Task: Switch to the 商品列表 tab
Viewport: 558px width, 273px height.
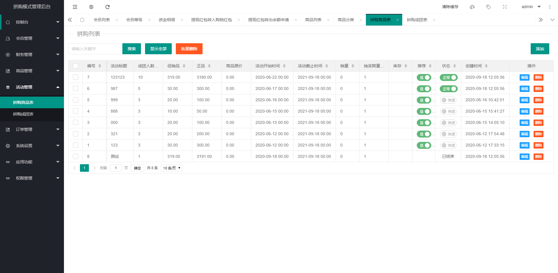Action: click(x=313, y=20)
